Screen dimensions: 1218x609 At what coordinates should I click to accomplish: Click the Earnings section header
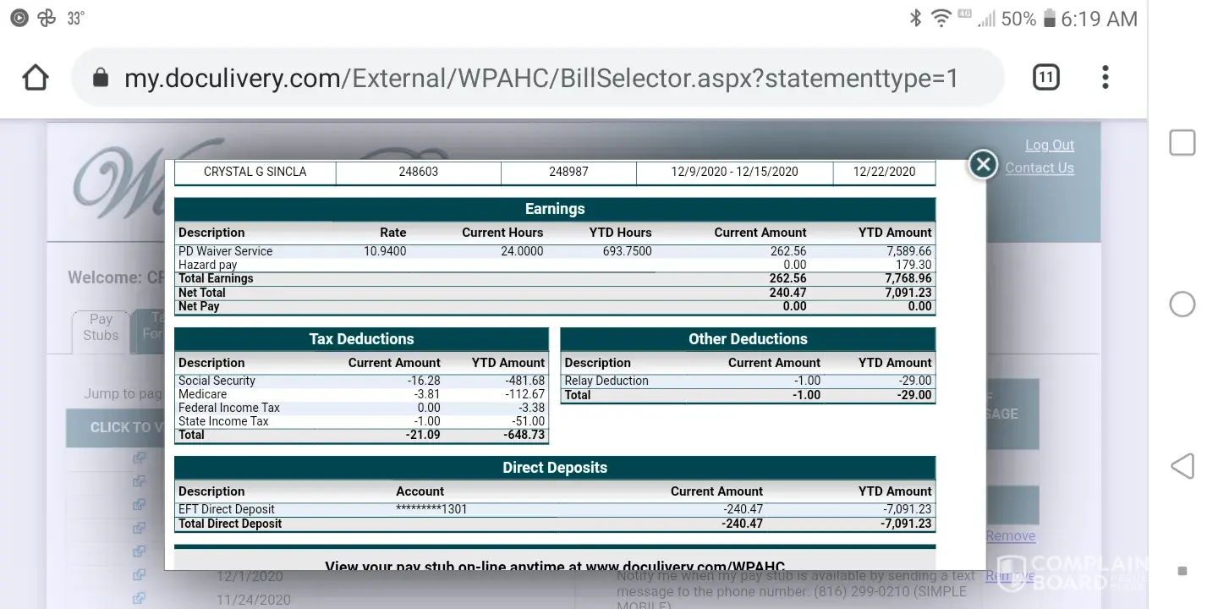tap(554, 209)
